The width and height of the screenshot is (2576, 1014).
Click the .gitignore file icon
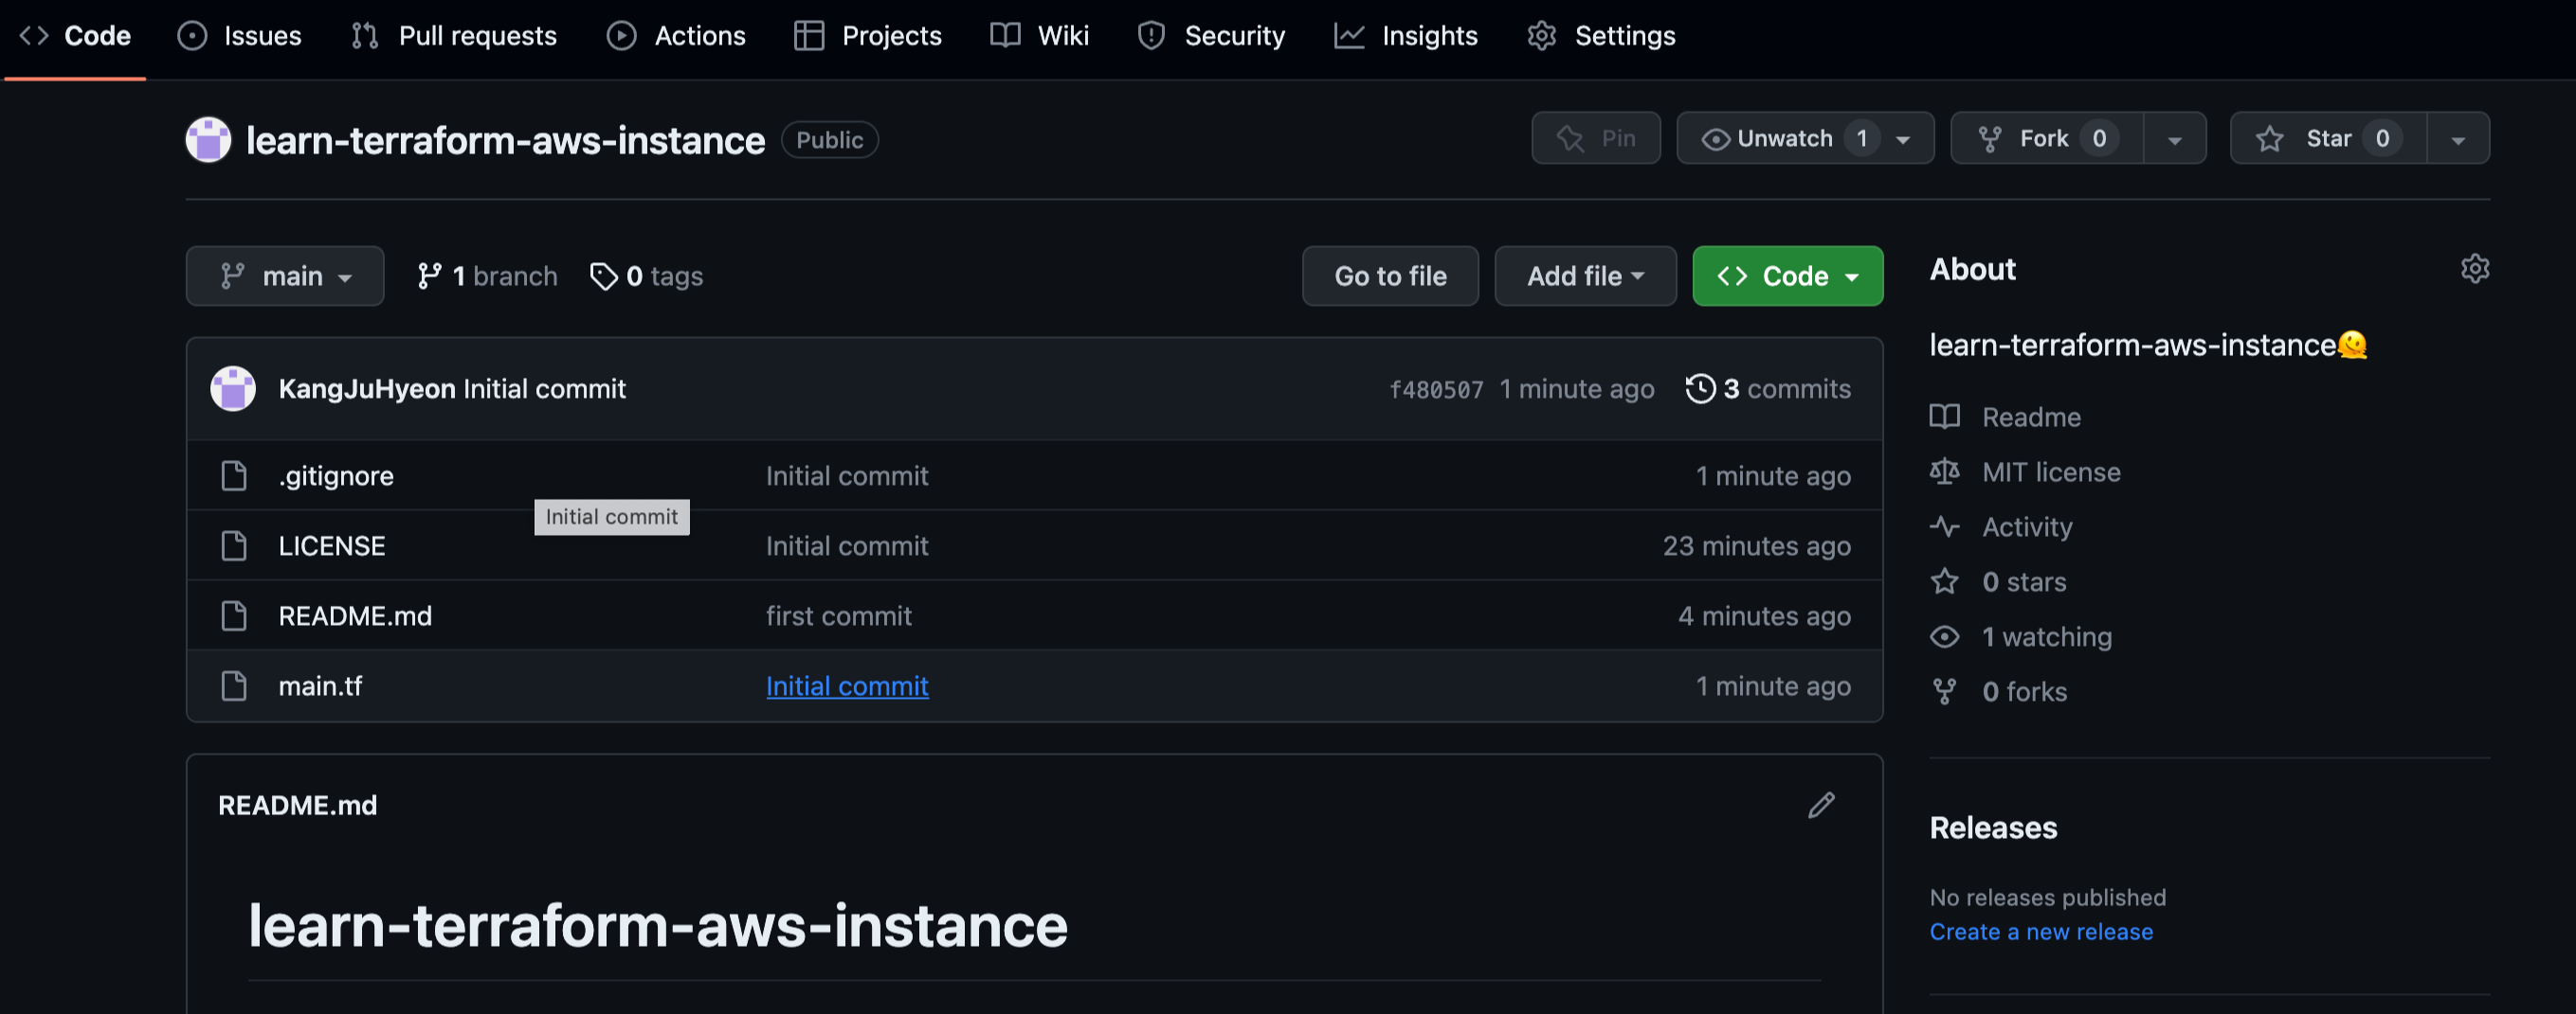(234, 475)
